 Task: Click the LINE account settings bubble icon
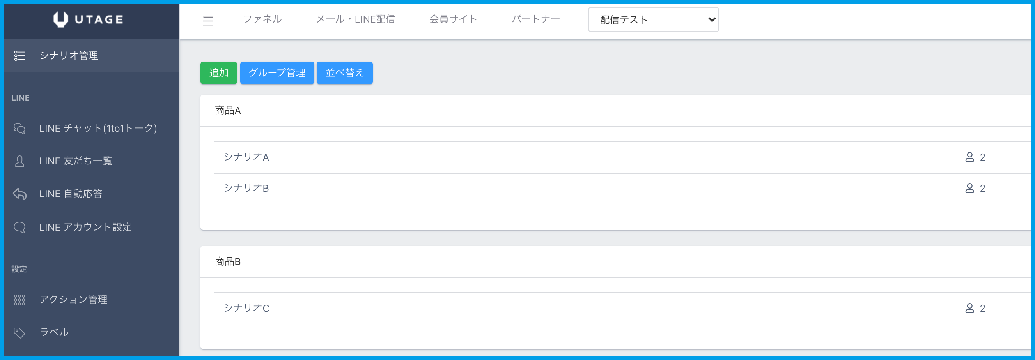[x=19, y=227]
